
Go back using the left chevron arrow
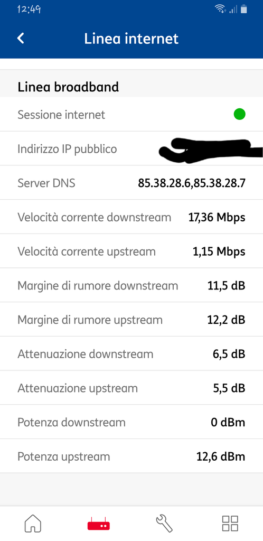21,38
